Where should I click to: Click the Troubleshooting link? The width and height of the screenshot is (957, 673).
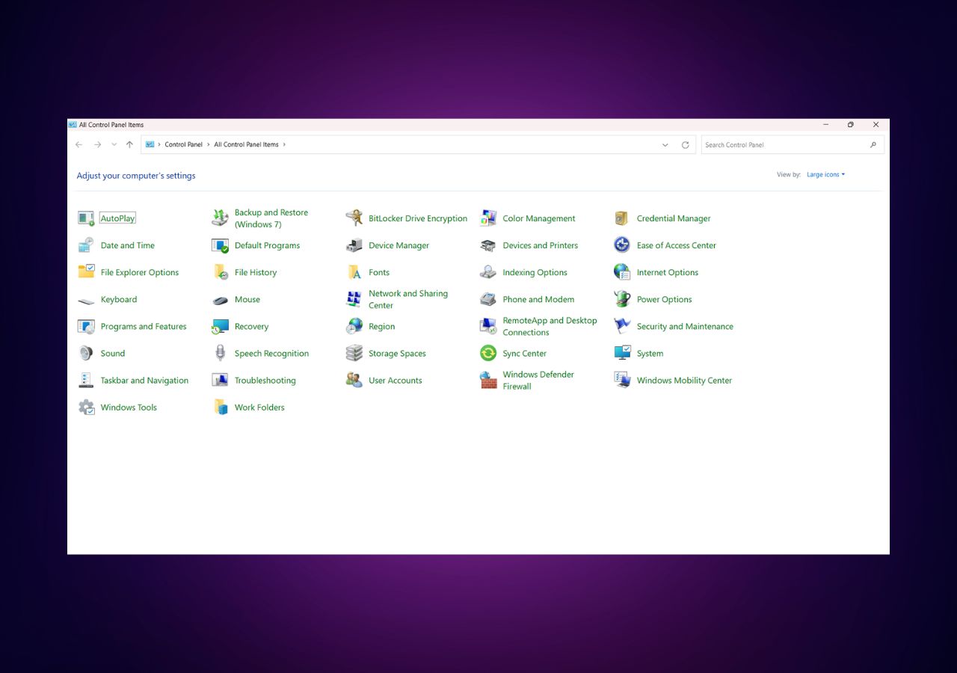coord(265,381)
